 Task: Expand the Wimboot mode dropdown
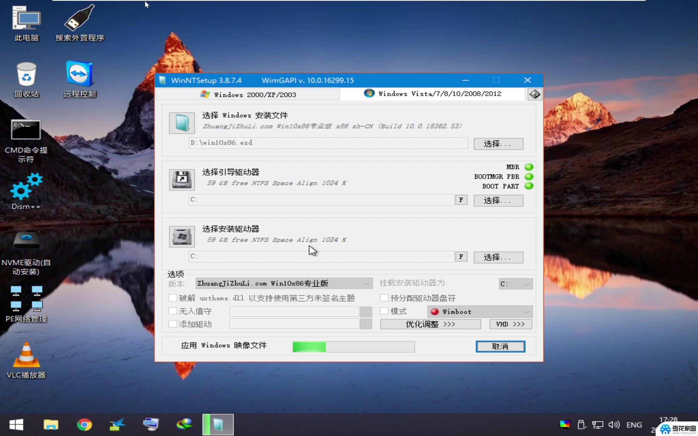[480, 312]
